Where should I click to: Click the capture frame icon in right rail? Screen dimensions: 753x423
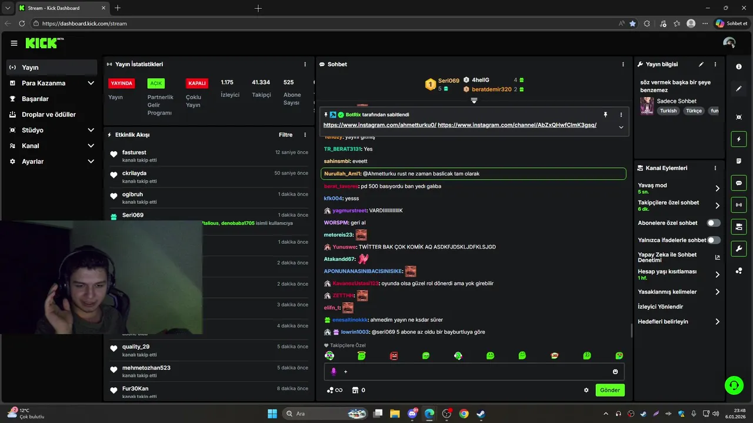(x=739, y=117)
